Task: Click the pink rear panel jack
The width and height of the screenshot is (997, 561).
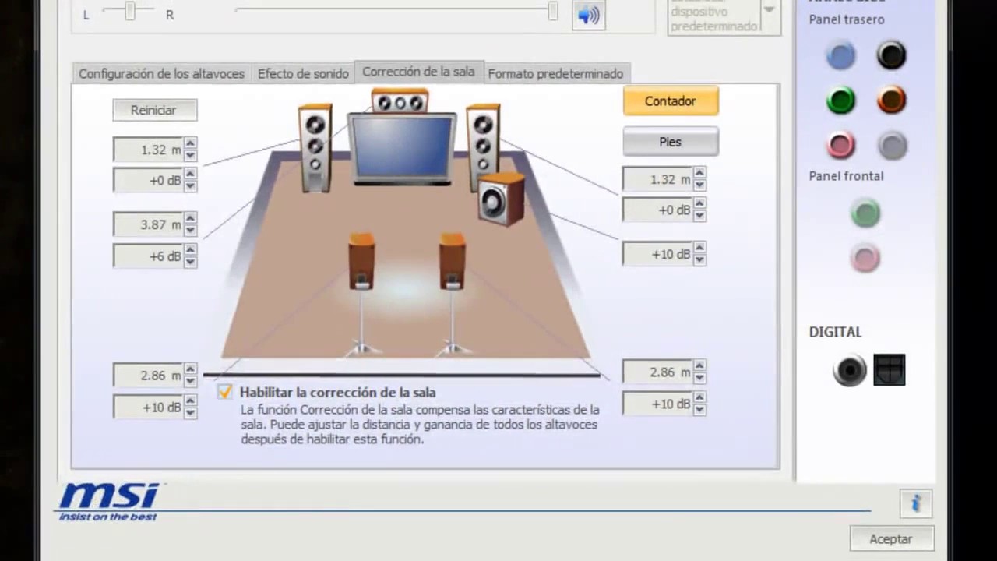Action: tap(840, 145)
